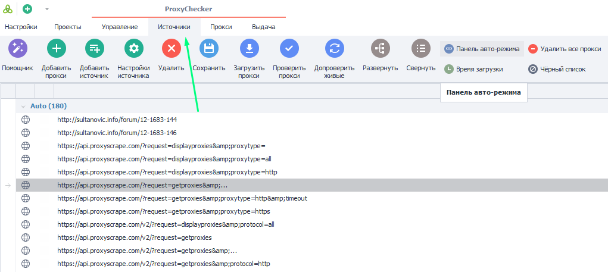This screenshot has width=608, height=272.
Task: Collapse the Auto (180) group
Action: (23, 106)
